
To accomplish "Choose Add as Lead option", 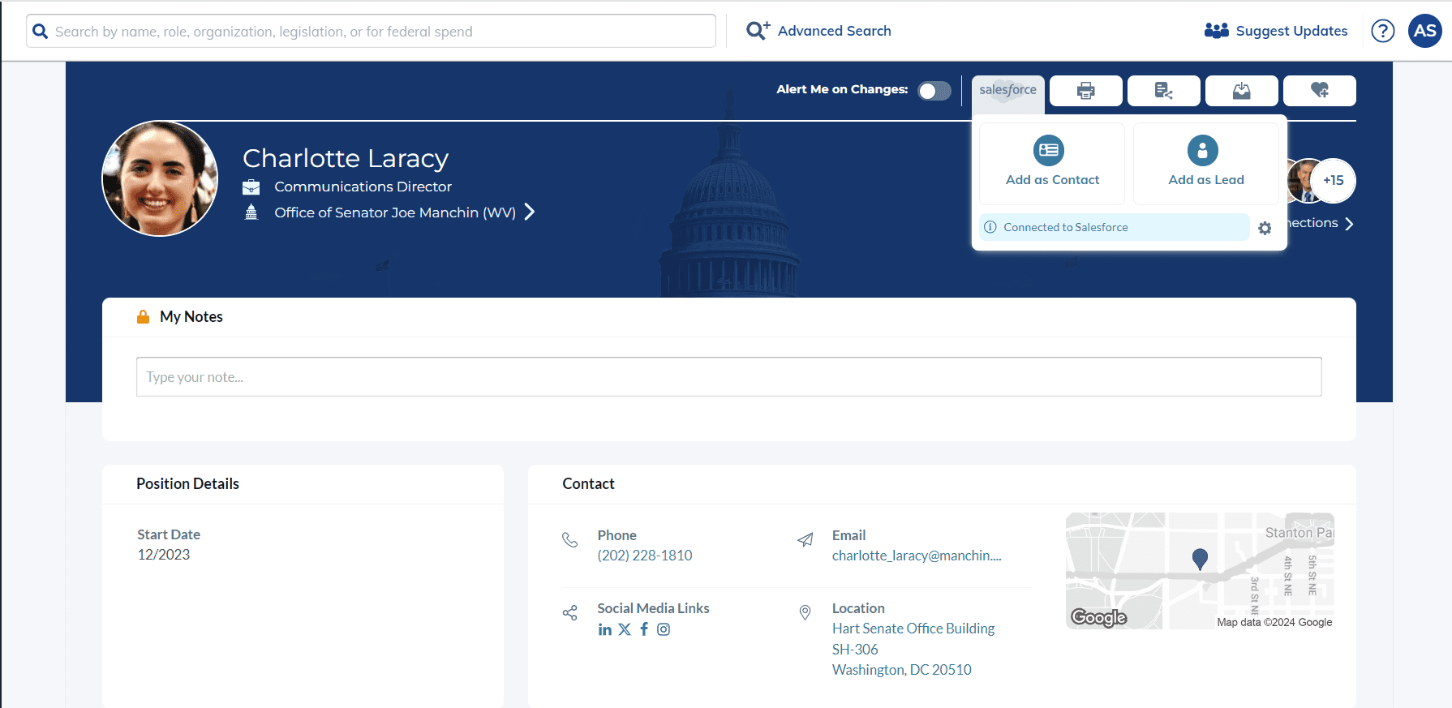I will pos(1205,163).
